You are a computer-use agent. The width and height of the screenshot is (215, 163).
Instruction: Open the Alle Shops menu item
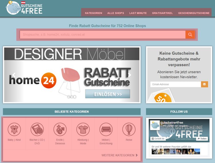[x=116, y=13]
